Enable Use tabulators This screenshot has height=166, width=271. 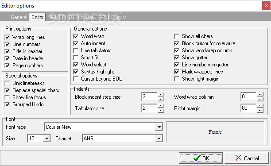(x=76, y=50)
